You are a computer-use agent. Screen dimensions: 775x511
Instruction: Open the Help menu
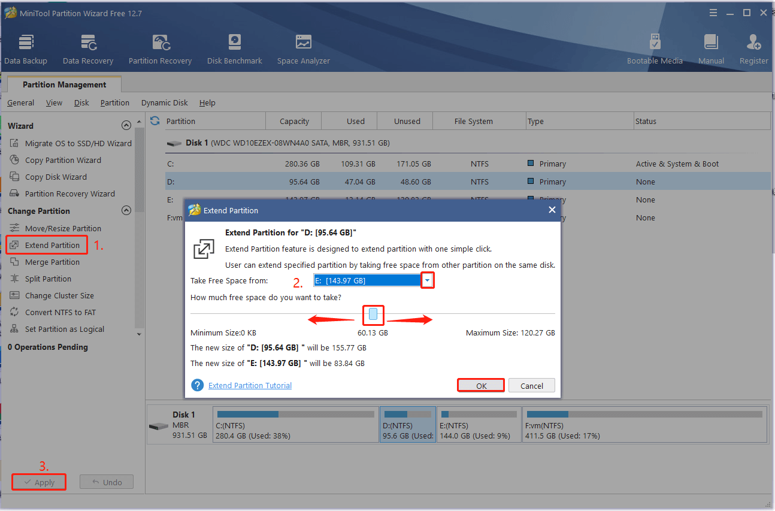click(x=207, y=102)
